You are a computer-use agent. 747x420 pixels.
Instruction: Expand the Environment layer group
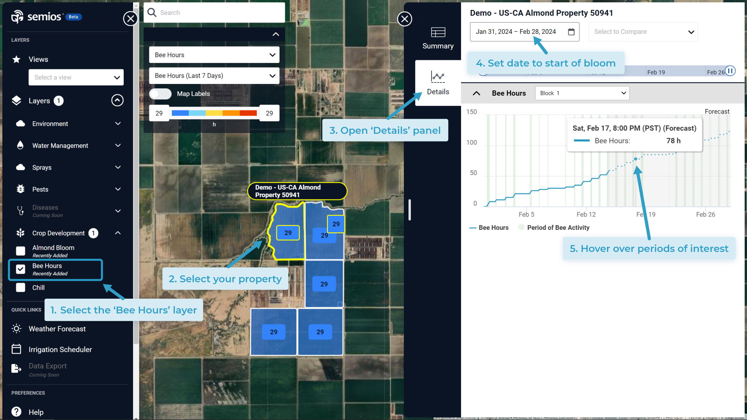[x=118, y=124]
